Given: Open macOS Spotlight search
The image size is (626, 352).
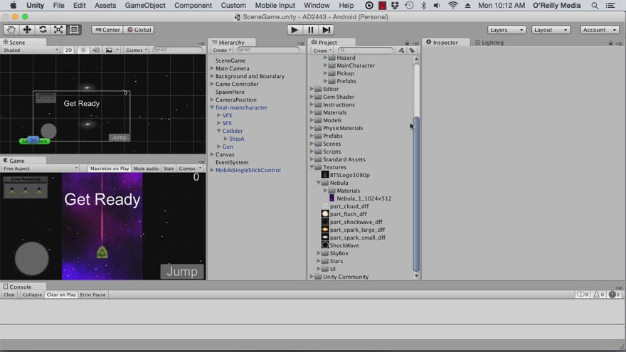Looking at the screenshot, I should coord(595,5).
